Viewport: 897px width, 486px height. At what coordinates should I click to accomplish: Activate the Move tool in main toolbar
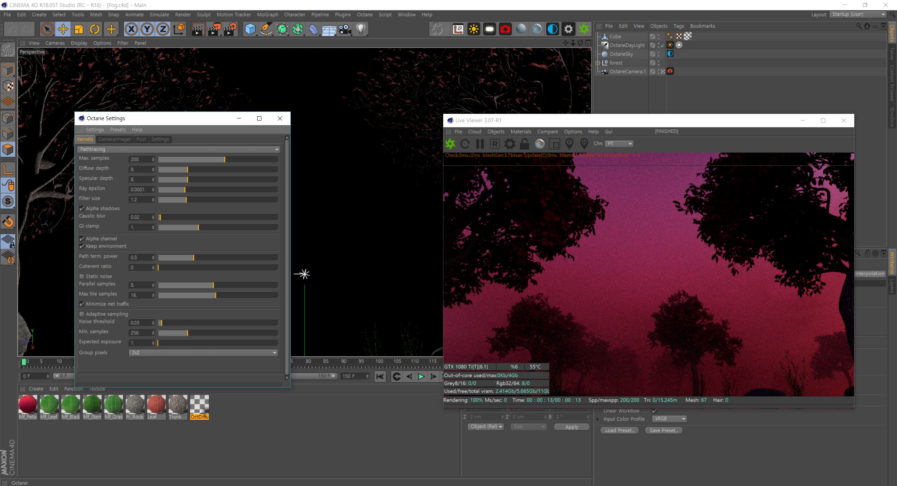coord(63,29)
